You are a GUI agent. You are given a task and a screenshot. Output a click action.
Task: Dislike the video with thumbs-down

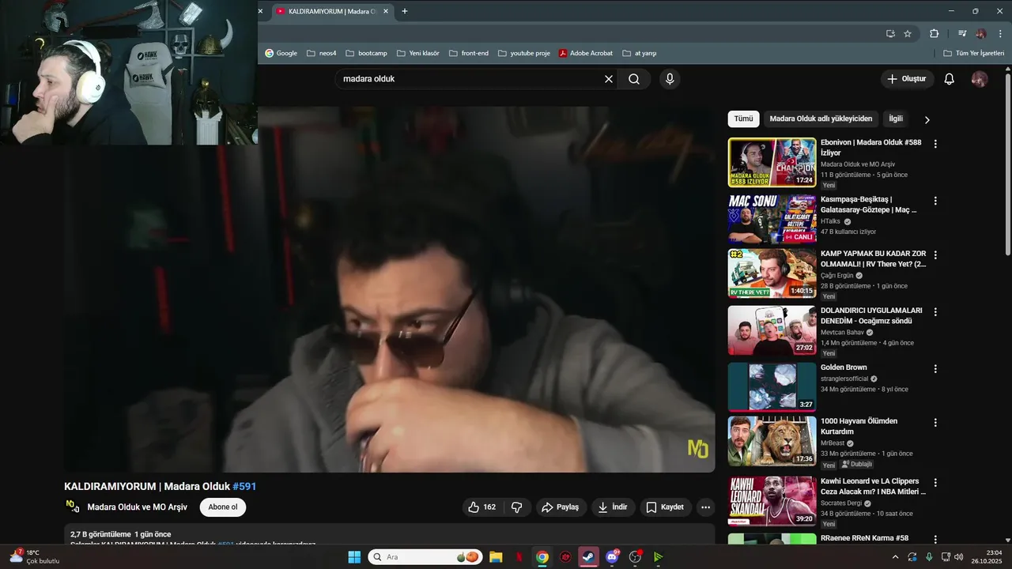516,507
